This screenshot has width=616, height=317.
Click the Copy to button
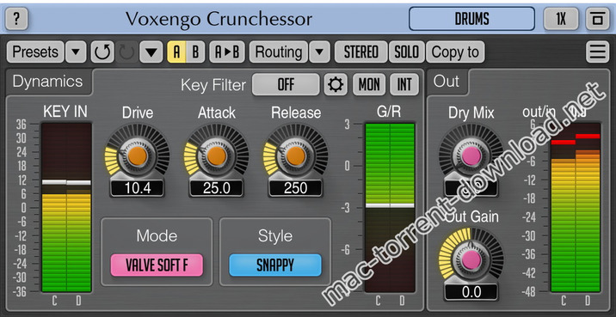point(455,52)
